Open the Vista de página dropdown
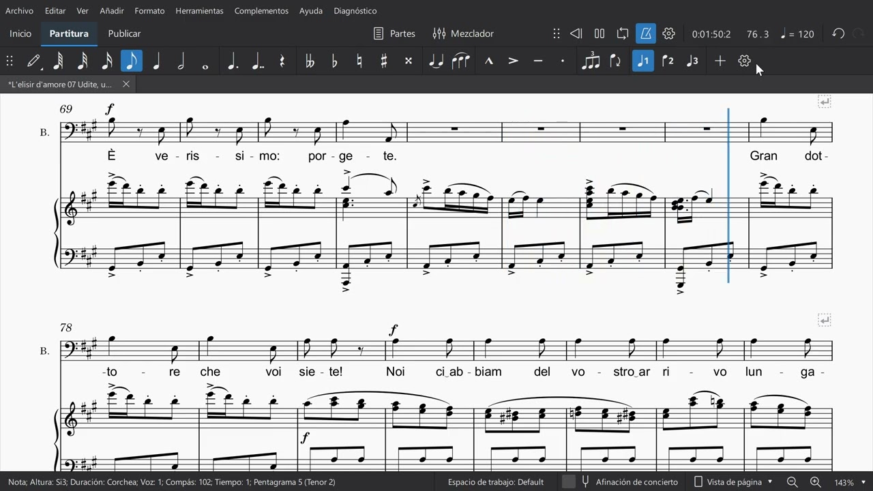873x491 pixels. tap(733, 482)
